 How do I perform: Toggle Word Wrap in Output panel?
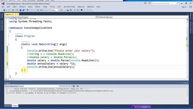[x=78, y=86]
